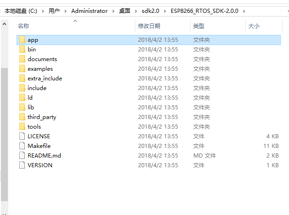Select the VERSION file name
This screenshot has height=215, width=289.
40,165
